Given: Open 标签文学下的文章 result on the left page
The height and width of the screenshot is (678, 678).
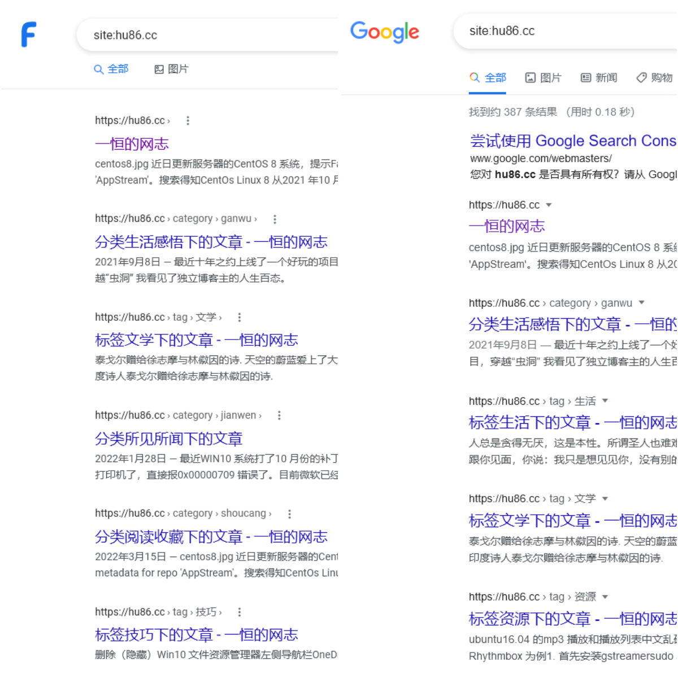Looking at the screenshot, I should click(197, 340).
